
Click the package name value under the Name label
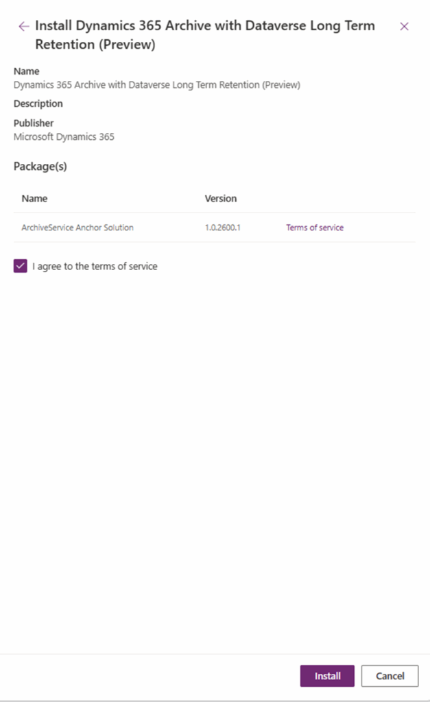click(157, 85)
